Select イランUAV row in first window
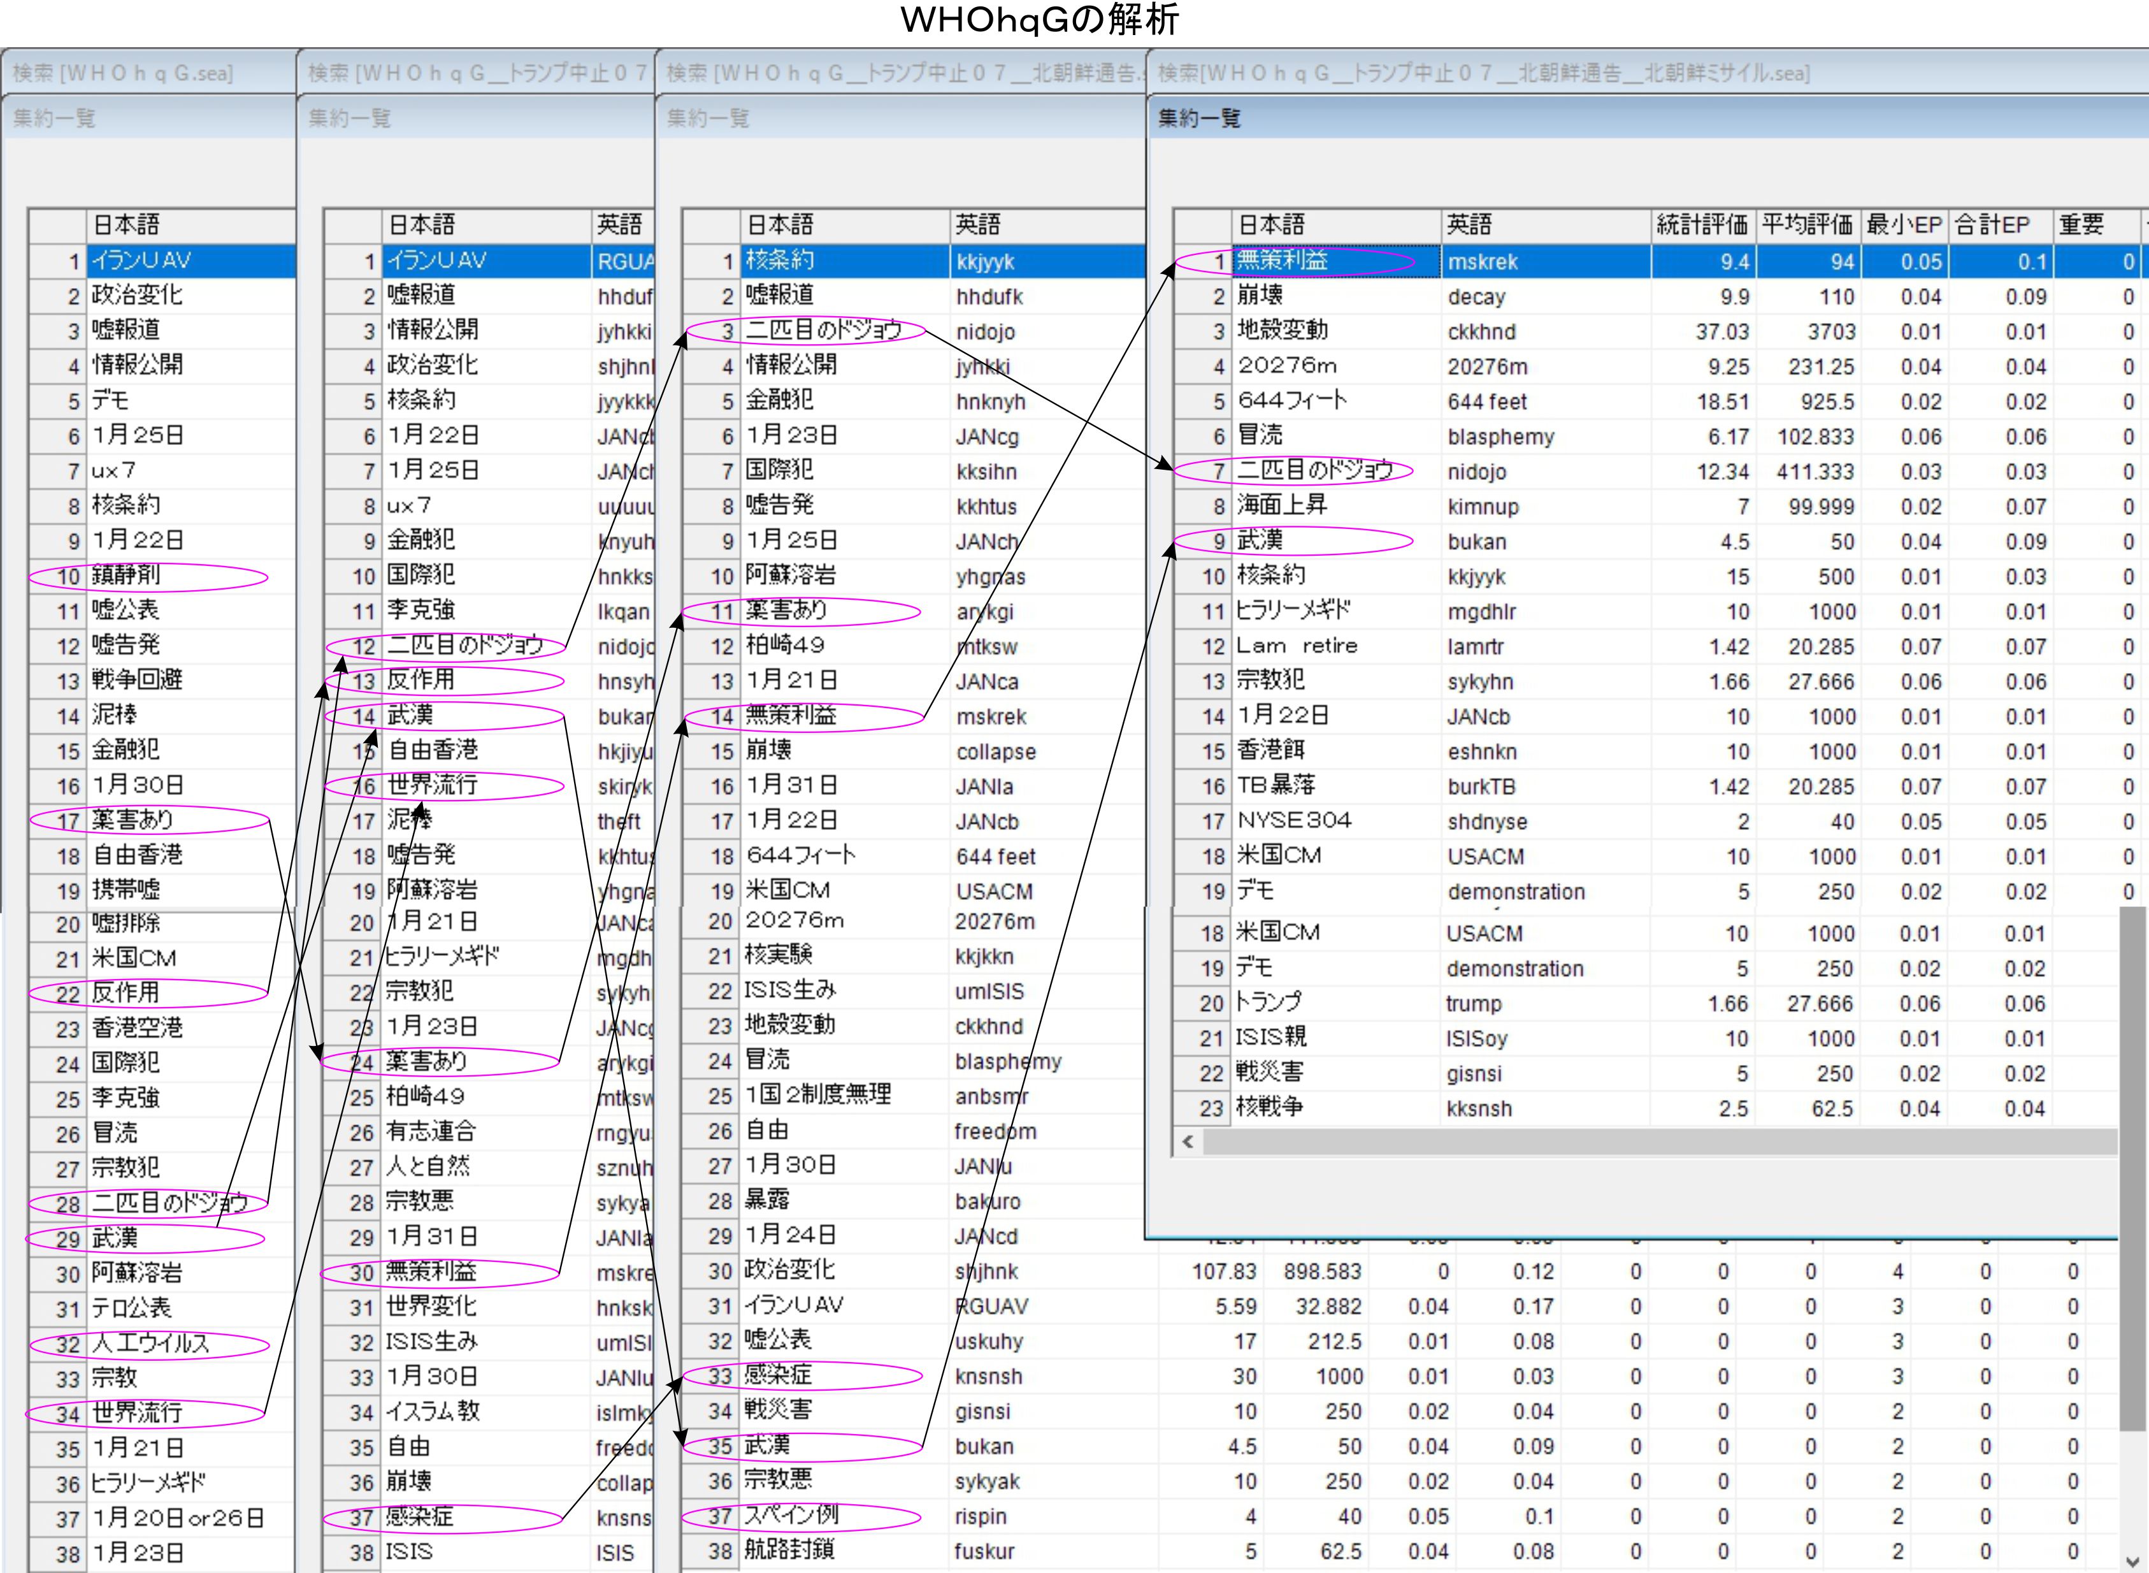The height and width of the screenshot is (1573, 2149). (x=141, y=261)
